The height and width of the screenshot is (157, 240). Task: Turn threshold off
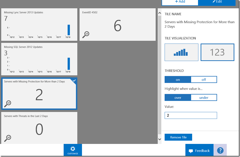click(x=204, y=80)
